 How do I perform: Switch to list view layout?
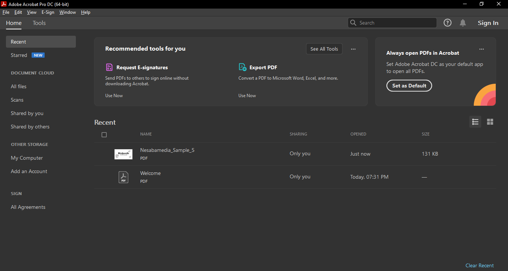(x=475, y=122)
